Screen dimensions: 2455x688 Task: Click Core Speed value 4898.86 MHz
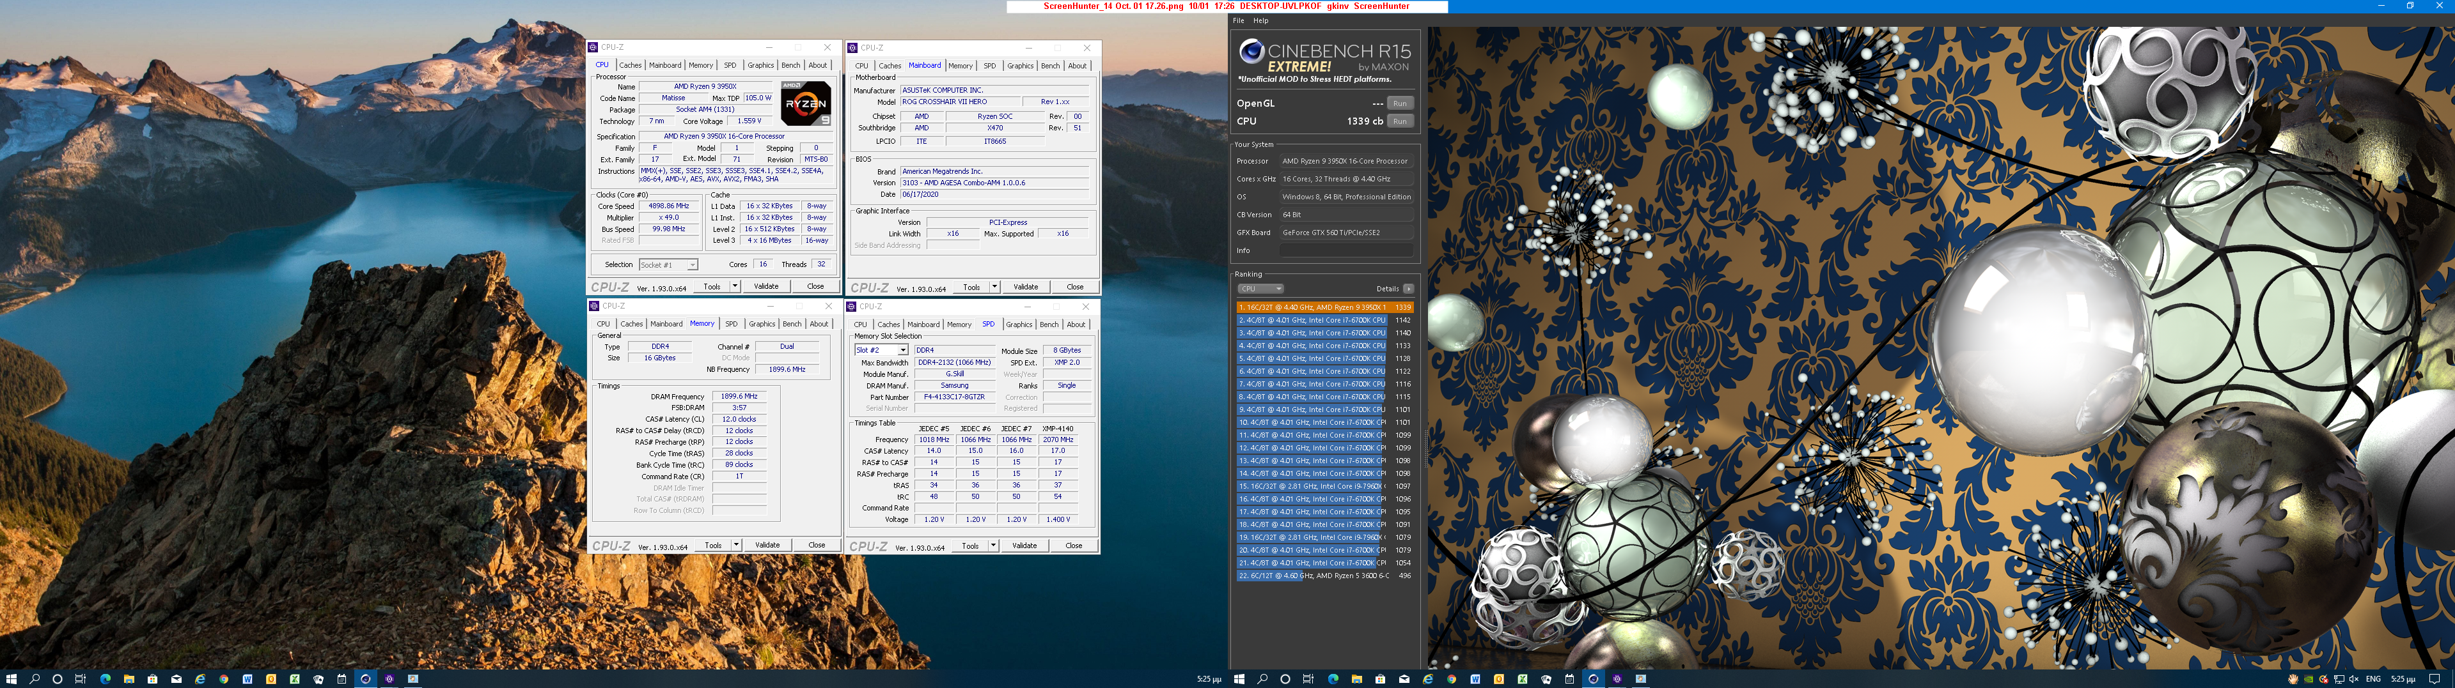(669, 206)
